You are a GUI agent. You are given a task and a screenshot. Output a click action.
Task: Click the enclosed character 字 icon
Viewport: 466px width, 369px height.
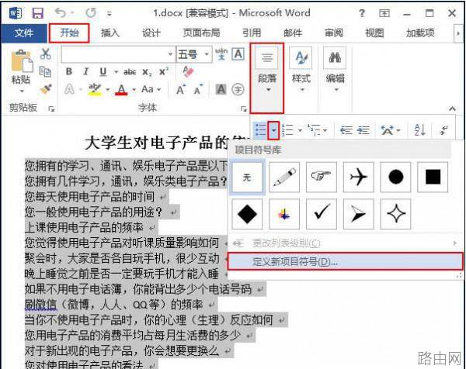click(x=238, y=89)
